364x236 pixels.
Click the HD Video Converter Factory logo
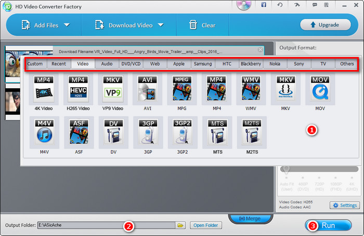point(7,7)
